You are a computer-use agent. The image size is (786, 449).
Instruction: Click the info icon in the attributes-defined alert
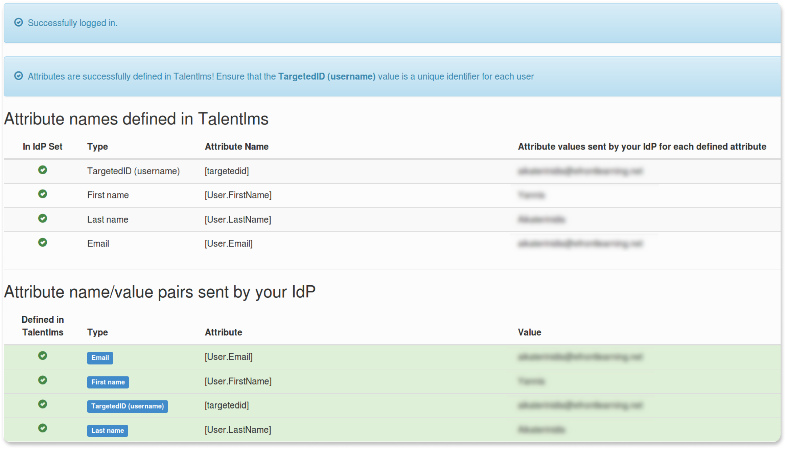[x=19, y=76]
